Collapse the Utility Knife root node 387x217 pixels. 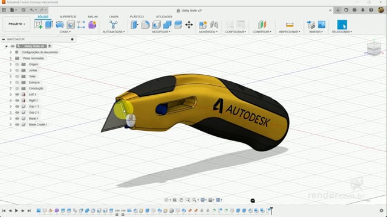[x=7, y=46]
